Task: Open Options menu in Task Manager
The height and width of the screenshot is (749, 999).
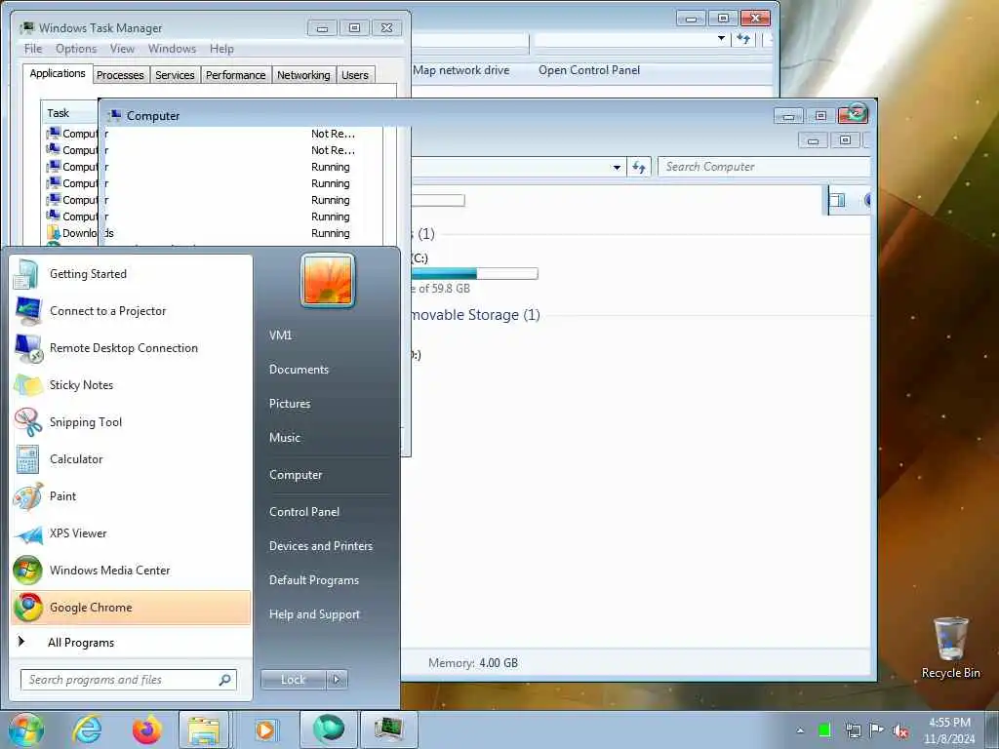Action: [x=76, y=49]
